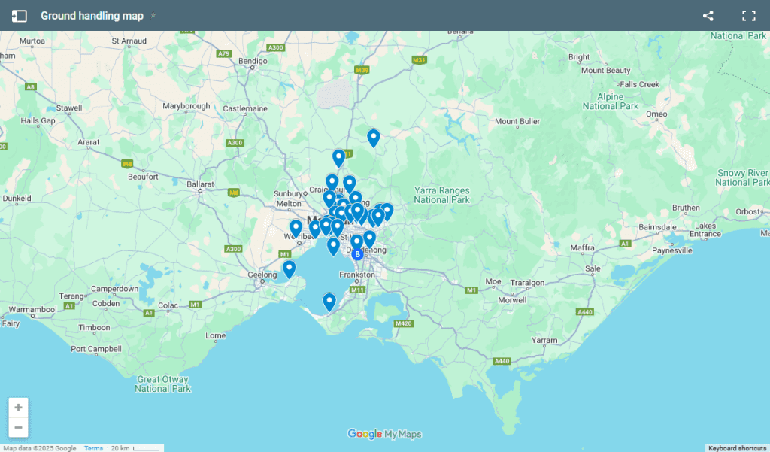Click the Ballarat city label on map
Image resolution: width=770 pixels, height=452 pixels.
[x=201, y=184]
